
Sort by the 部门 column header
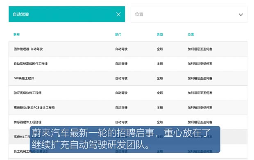[118, 34]
